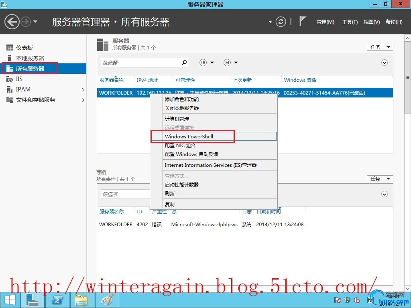Viewport: 411px width, 308px height.
Task: Choose 计算机管理 from context menu
Action: click(177, 119)
